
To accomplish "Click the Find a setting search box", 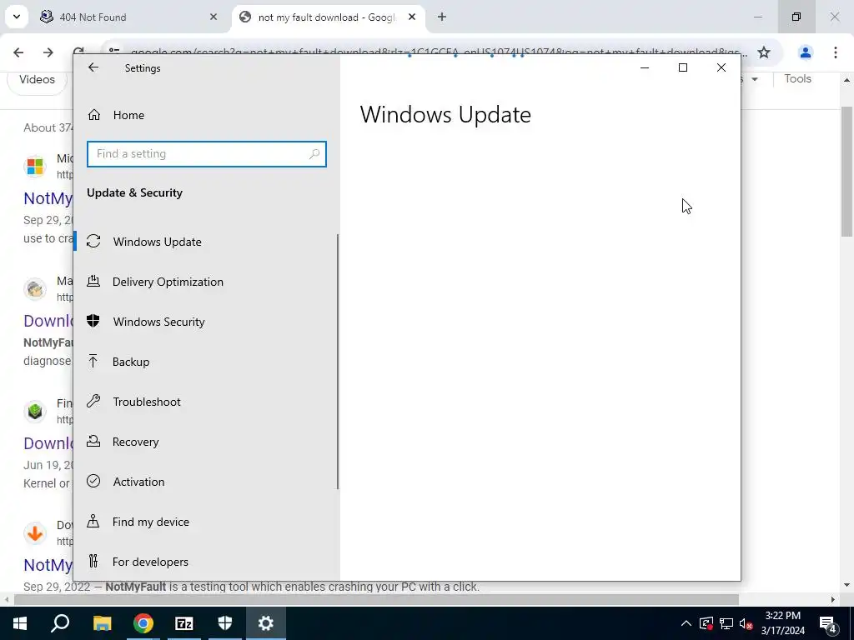I will click(x=207, y=154).
